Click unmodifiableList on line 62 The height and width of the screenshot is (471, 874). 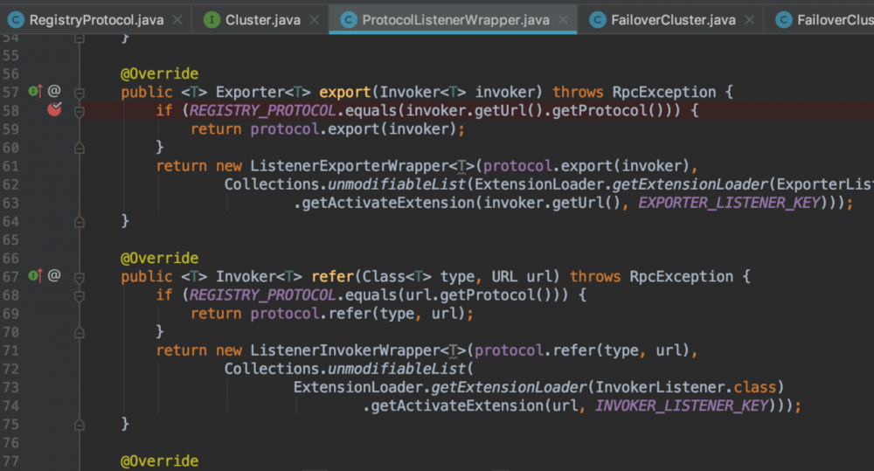pyautogui.click(x=396, y=184)
